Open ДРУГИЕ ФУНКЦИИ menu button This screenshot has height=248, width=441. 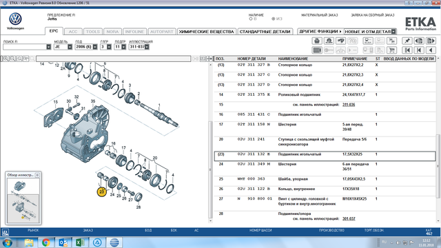[x=320, y=32]
